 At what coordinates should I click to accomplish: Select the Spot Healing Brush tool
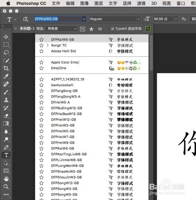(6, 84)
